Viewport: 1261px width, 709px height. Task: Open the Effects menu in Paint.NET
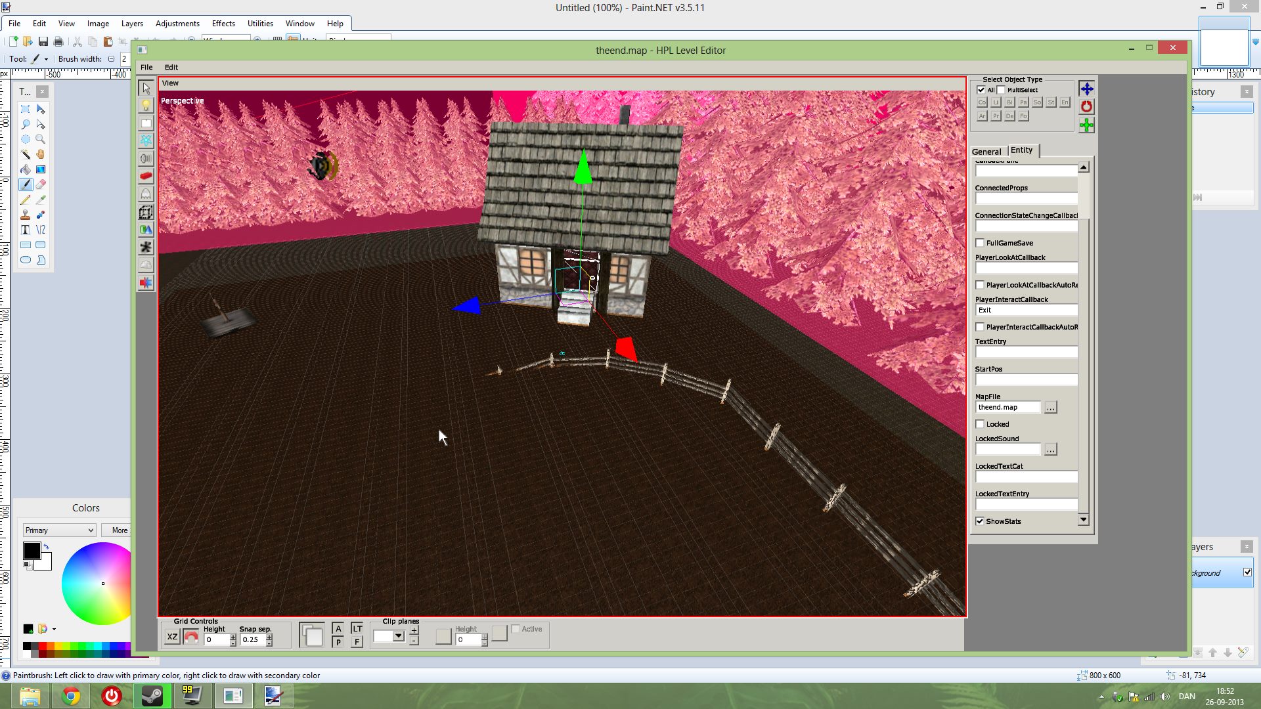[223, 24]
